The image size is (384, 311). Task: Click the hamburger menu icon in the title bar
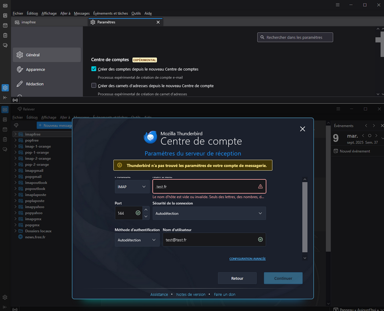(338, 5)
